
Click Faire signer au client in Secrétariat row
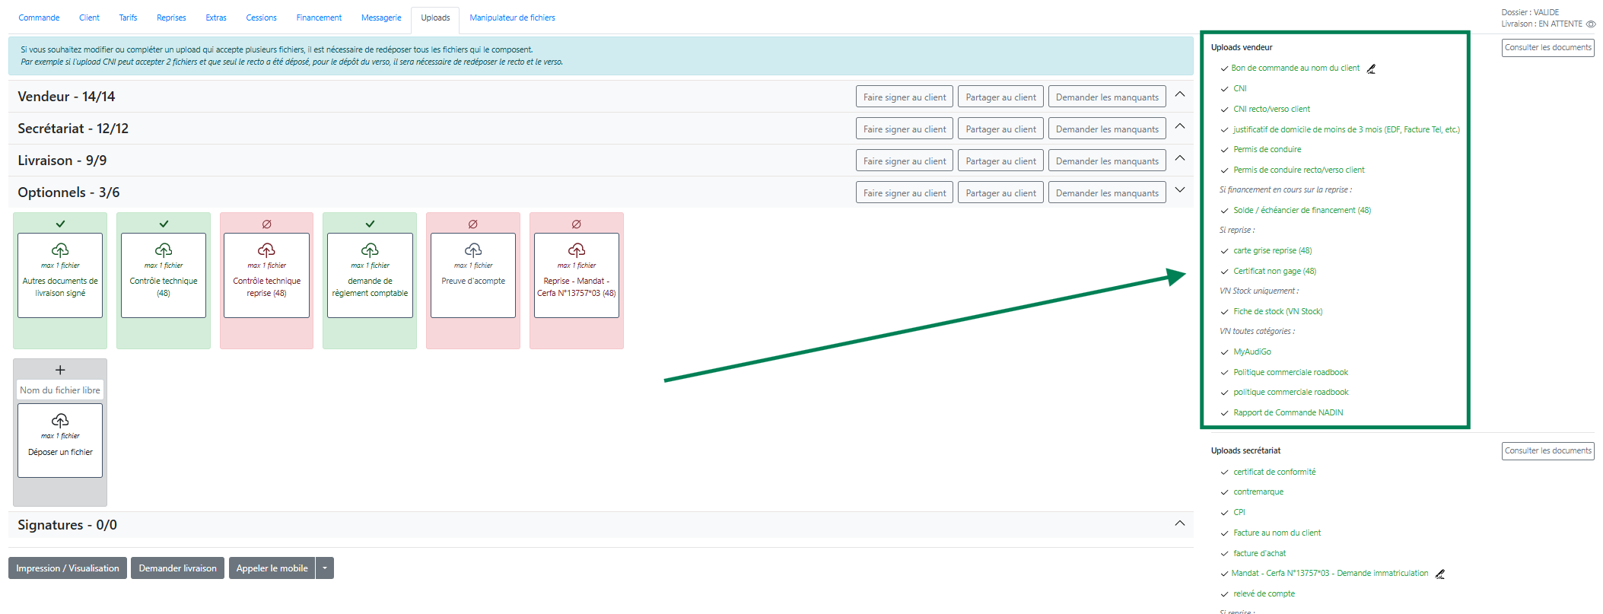(x=904, y=129)
